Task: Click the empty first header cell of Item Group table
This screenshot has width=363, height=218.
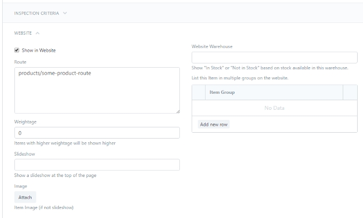Action: coord(199,92)
